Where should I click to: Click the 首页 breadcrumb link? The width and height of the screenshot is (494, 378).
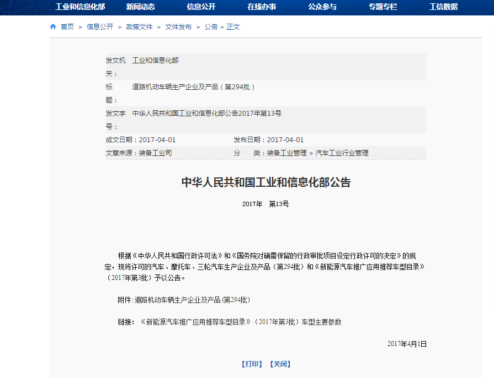point(67,26)
